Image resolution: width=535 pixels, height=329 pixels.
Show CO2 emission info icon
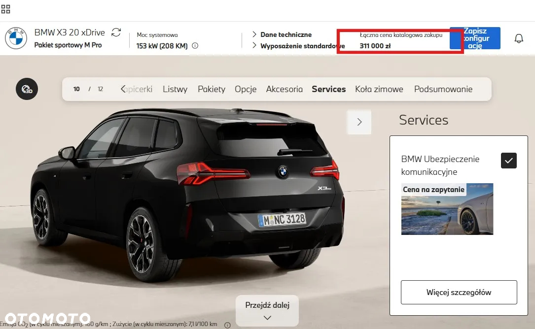227,325
